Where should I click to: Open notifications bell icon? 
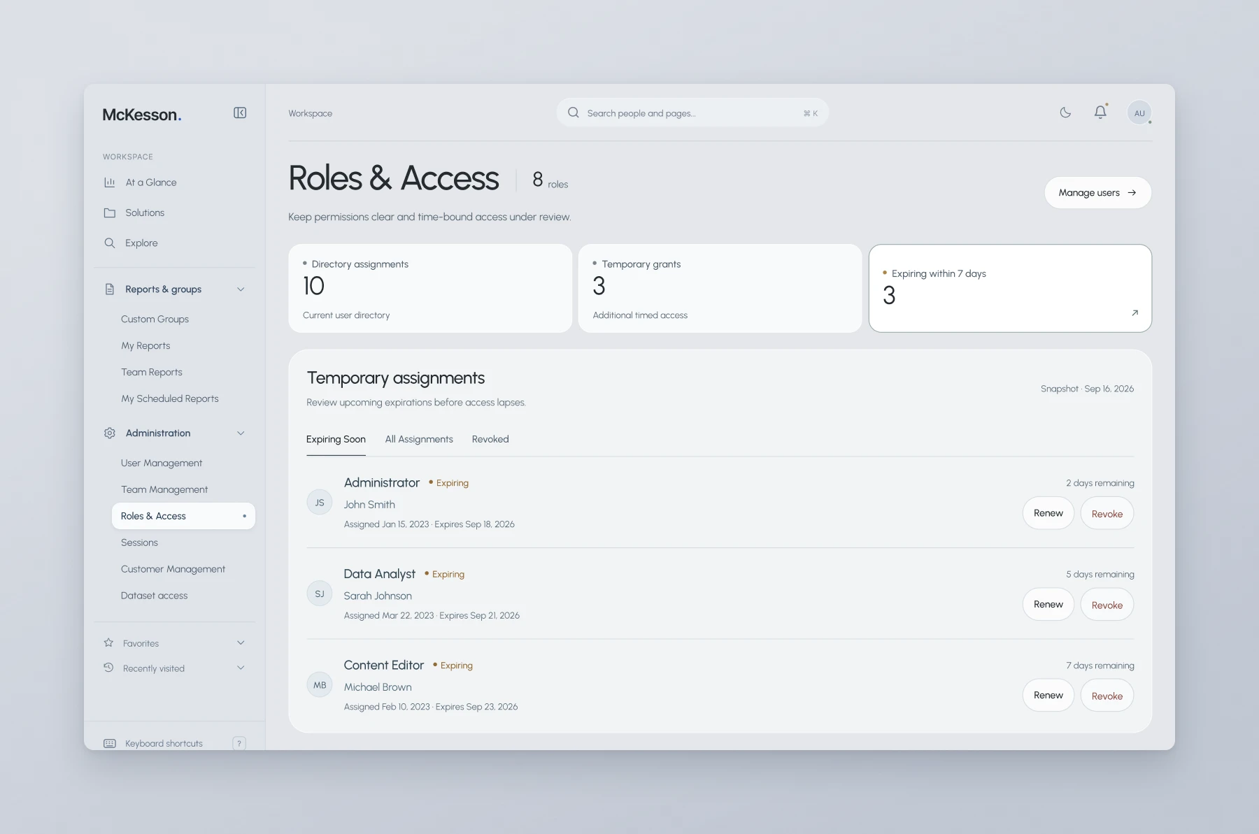coord(1100,112)
